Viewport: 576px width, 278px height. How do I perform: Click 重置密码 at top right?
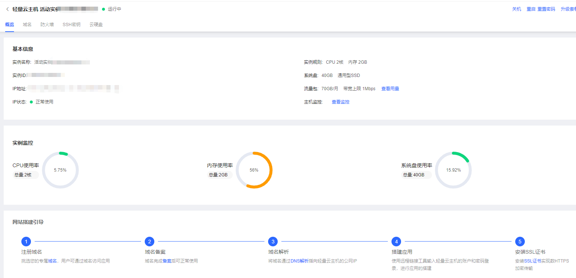(x=546, y=9)
